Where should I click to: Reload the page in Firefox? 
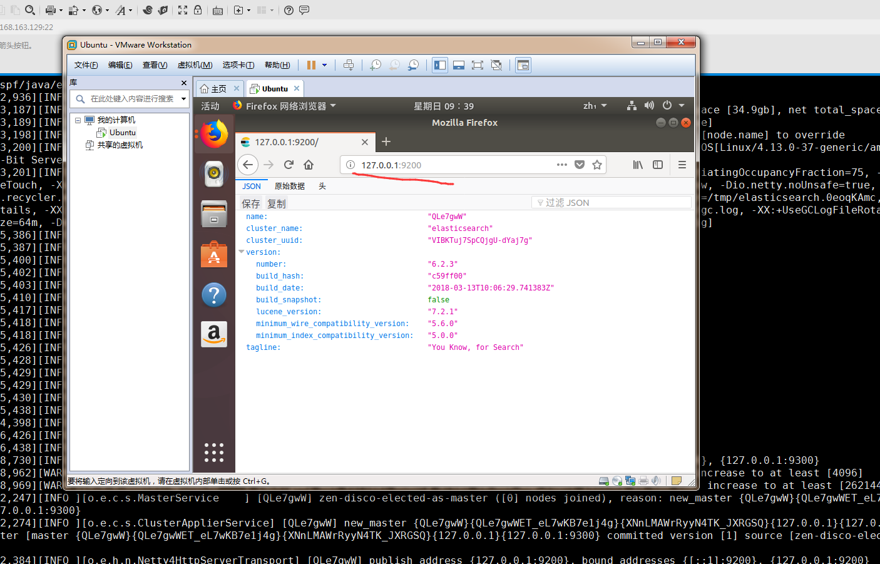coord(289,165)
